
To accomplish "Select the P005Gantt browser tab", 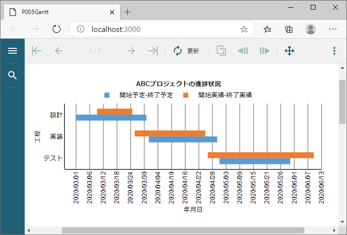I will (x=62, y=12).
